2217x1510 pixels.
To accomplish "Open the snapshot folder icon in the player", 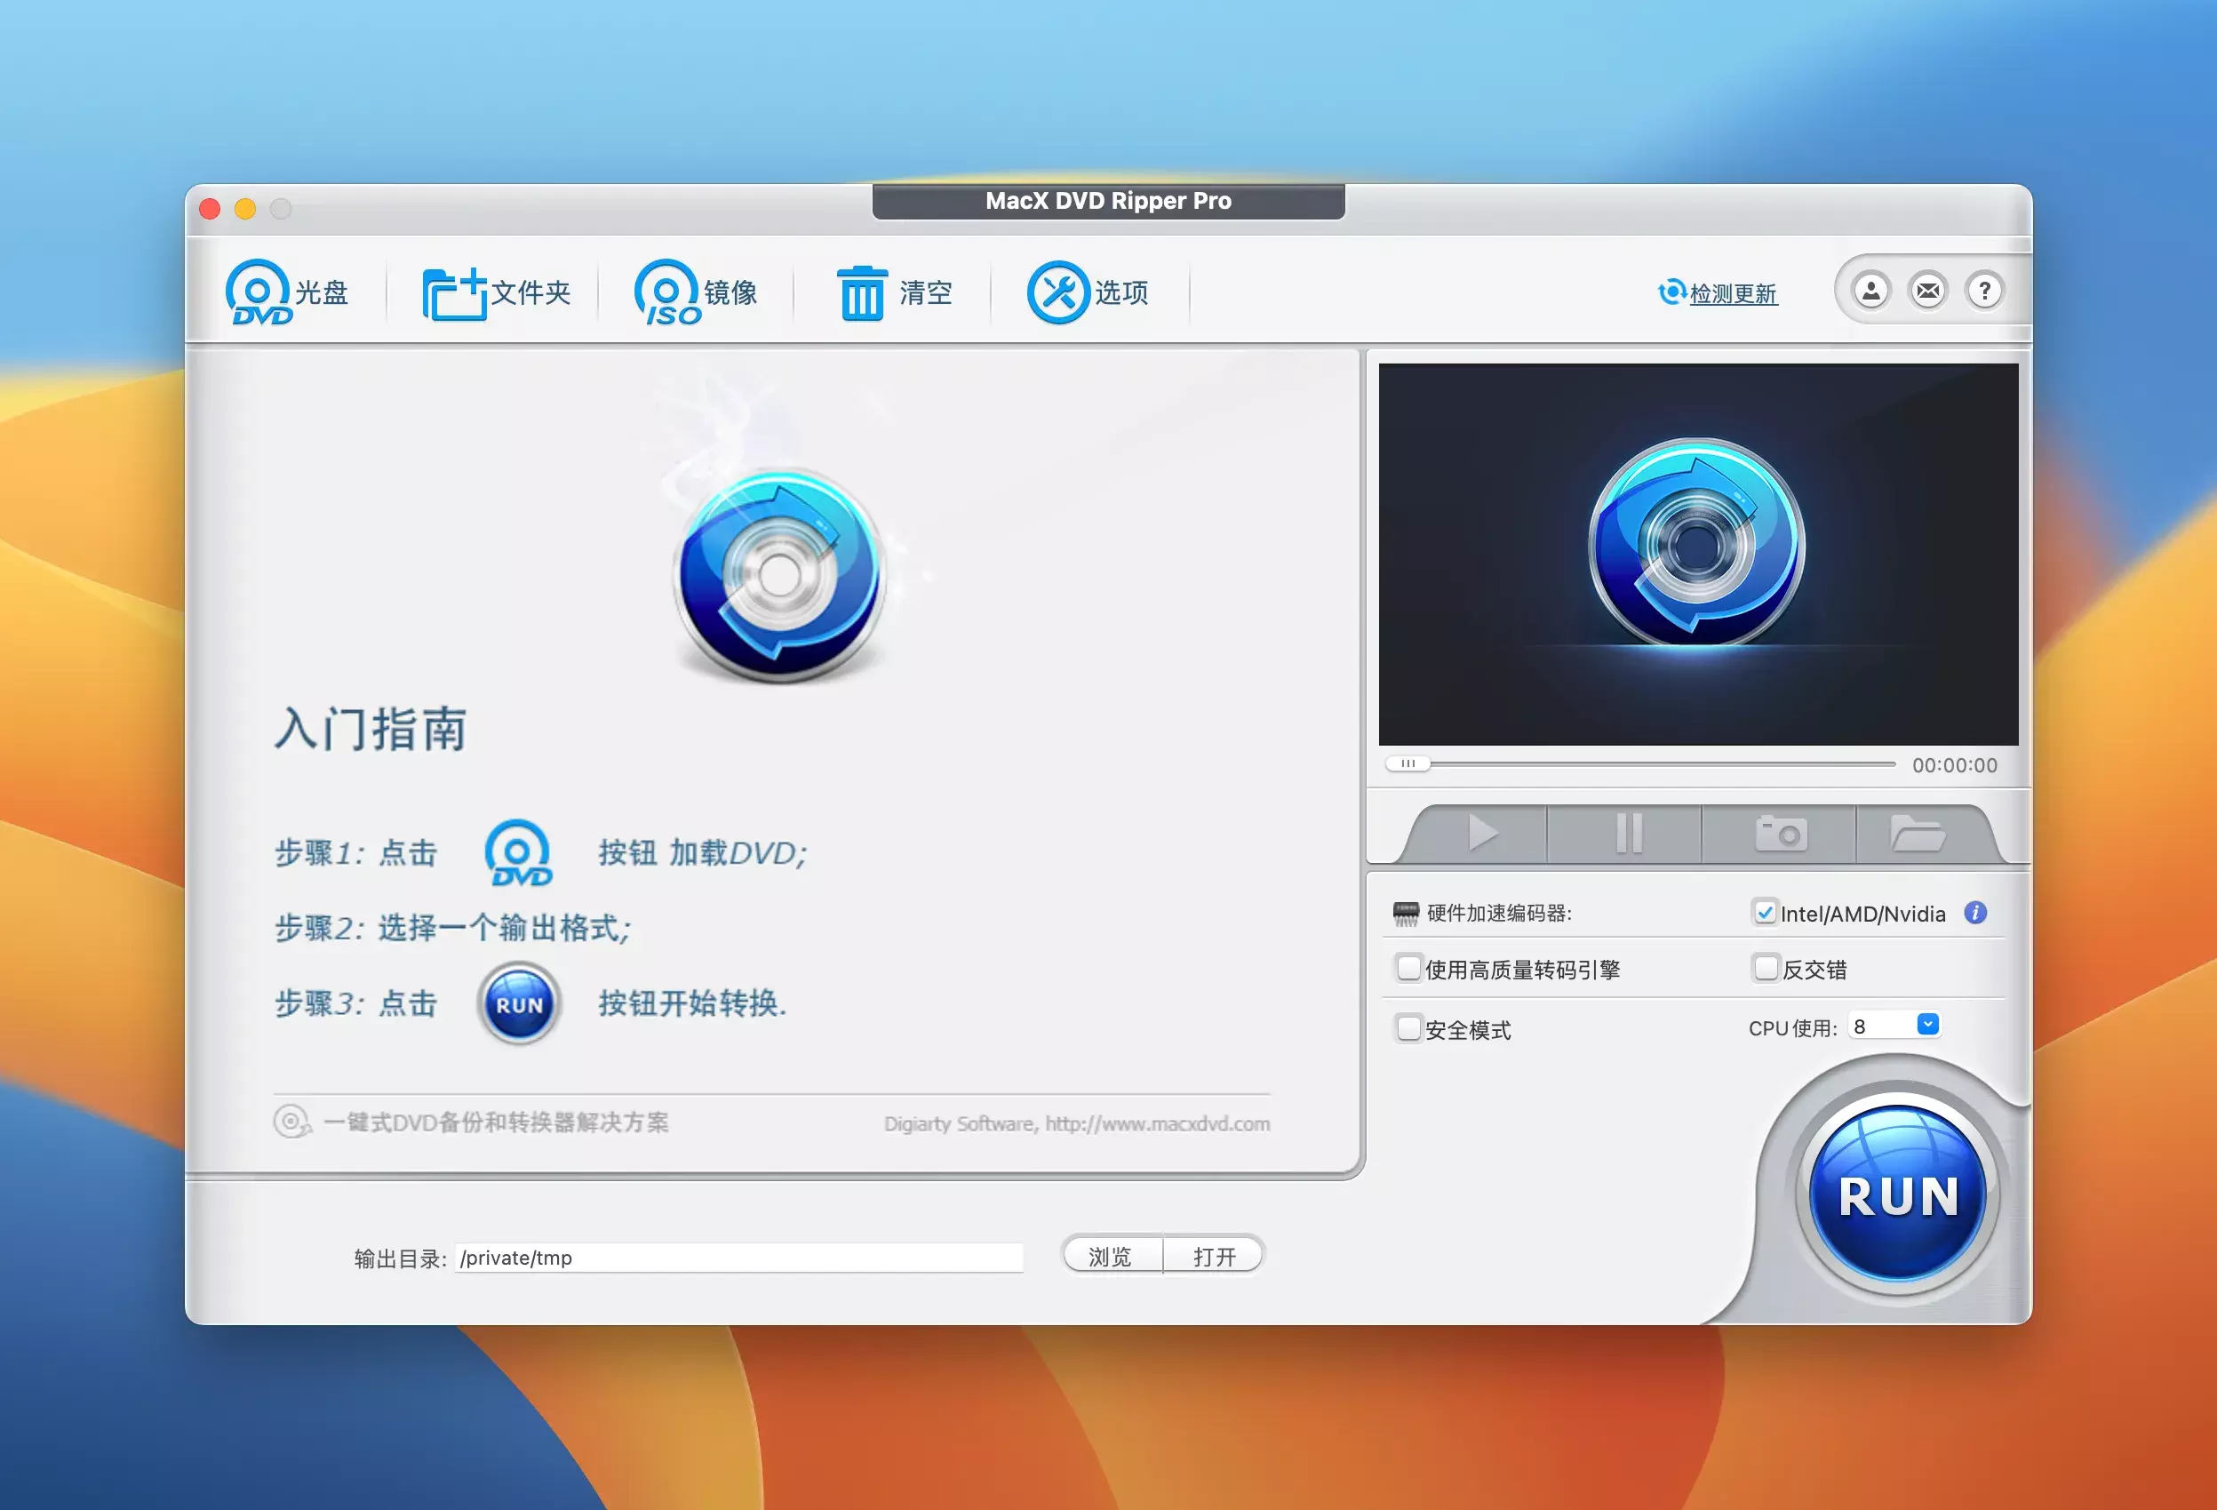I will [1918, 834].
